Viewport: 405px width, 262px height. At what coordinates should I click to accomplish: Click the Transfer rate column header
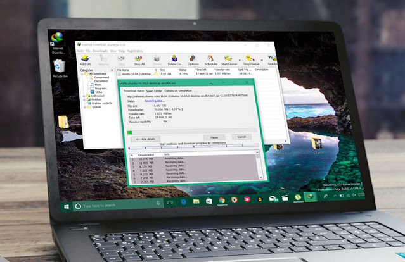pos(222,70)
